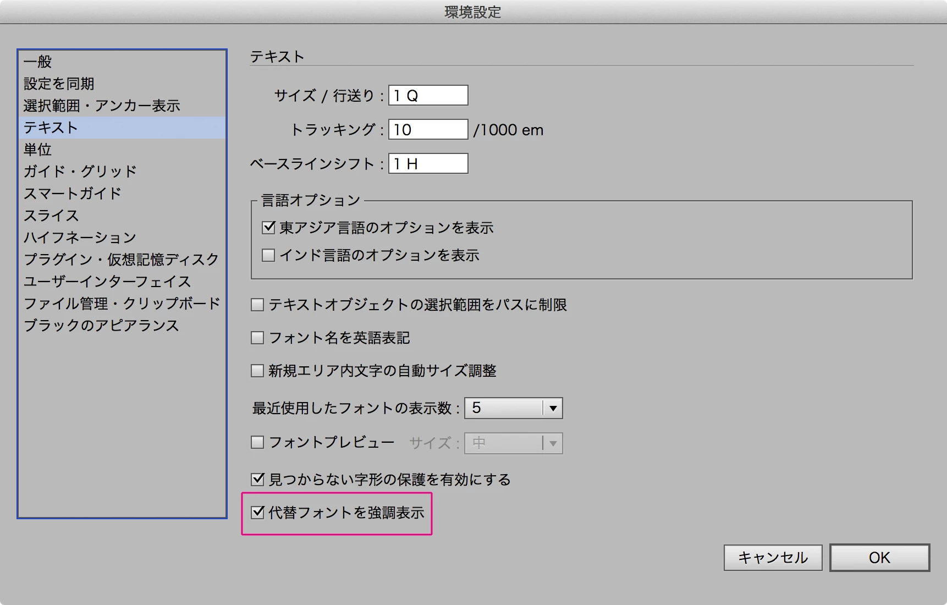Uncheck 見つからない字形の保護を有効にする
Viewport: 947px width, 605px height.
[x=257, y=480]
